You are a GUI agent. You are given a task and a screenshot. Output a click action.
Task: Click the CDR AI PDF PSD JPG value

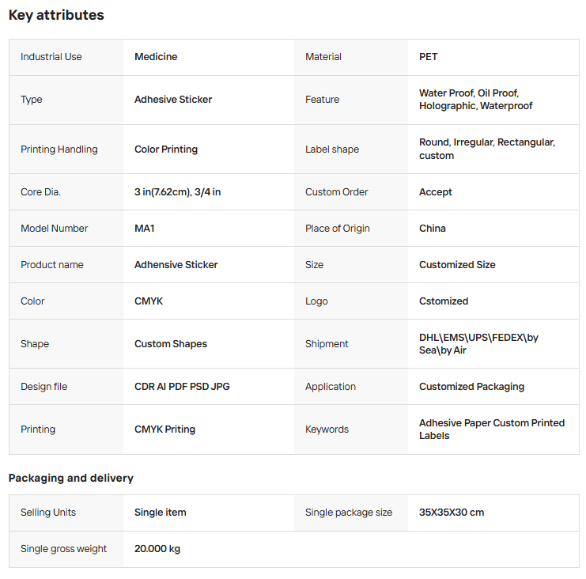click(182, 387)
